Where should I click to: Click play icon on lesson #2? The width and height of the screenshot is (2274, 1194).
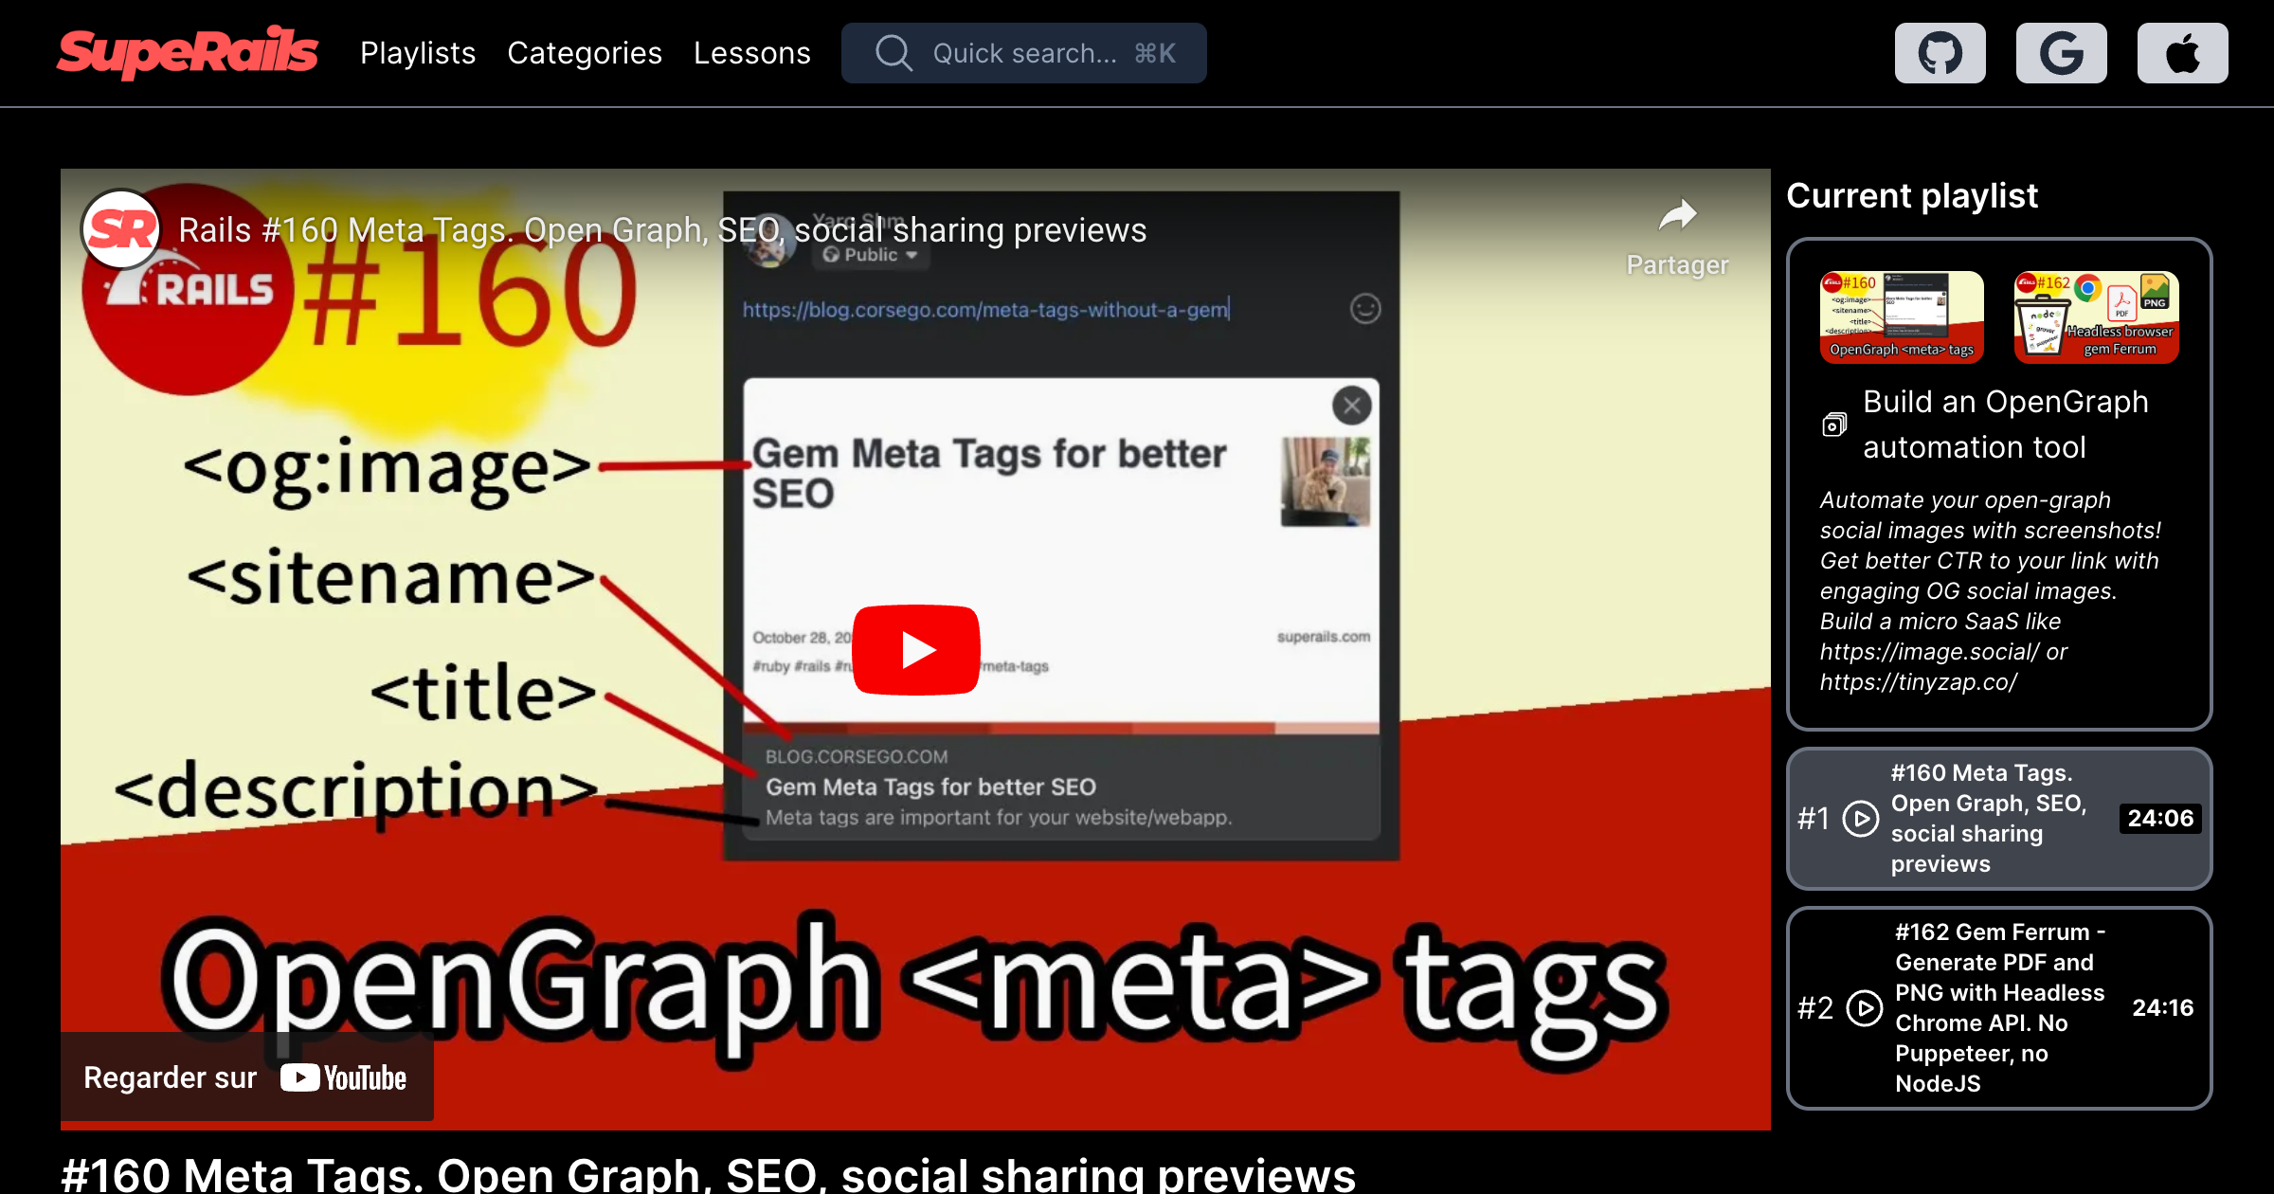click(x=1865, y=1008)
